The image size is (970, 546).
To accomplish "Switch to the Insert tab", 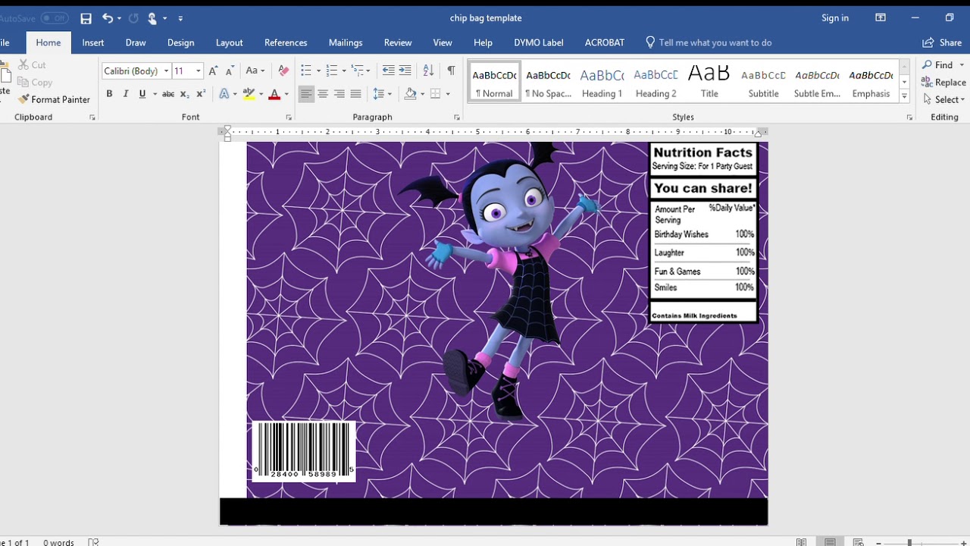I will pos(93,42).
